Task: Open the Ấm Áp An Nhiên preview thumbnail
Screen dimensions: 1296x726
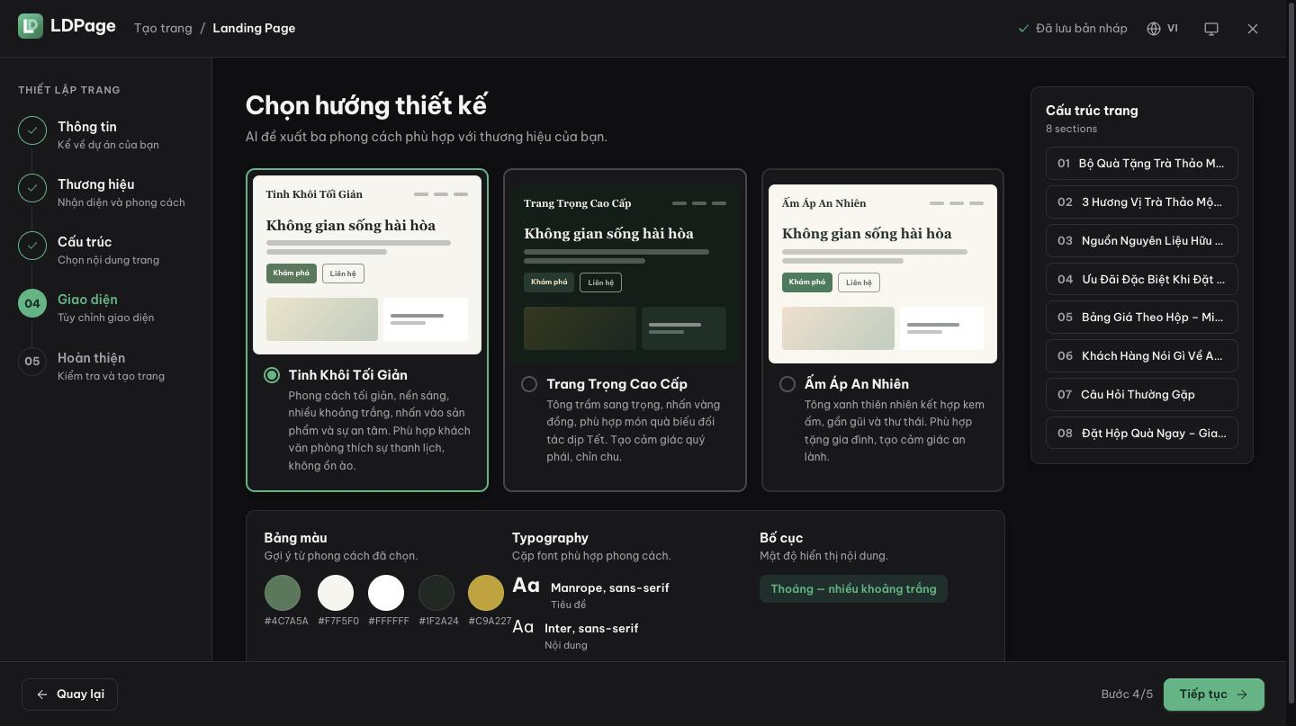Action: click(883, 273)
